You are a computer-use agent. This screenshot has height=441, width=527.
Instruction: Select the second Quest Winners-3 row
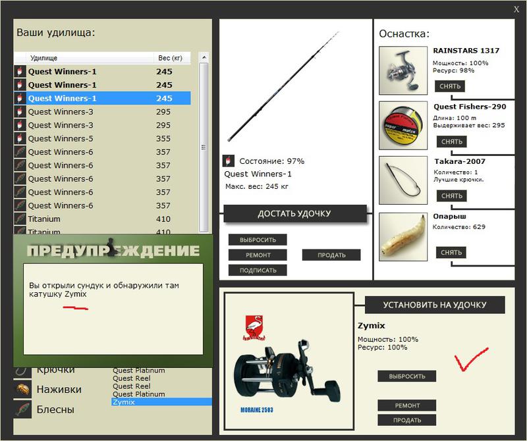[x=102, y=125]
